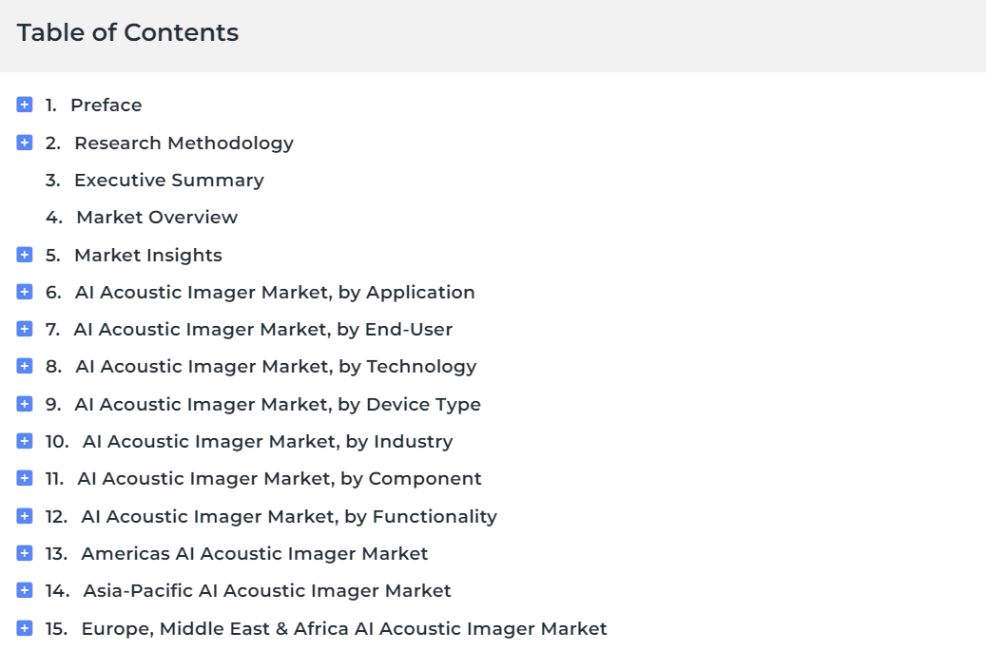The image size is (986, 651).
Task: Click the Table of Contents heading
Action: pos(127,32)
